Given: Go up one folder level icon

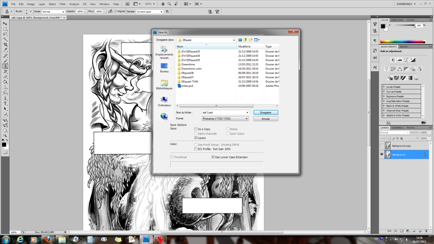Looking at the screenshot, I should [245, 40].
